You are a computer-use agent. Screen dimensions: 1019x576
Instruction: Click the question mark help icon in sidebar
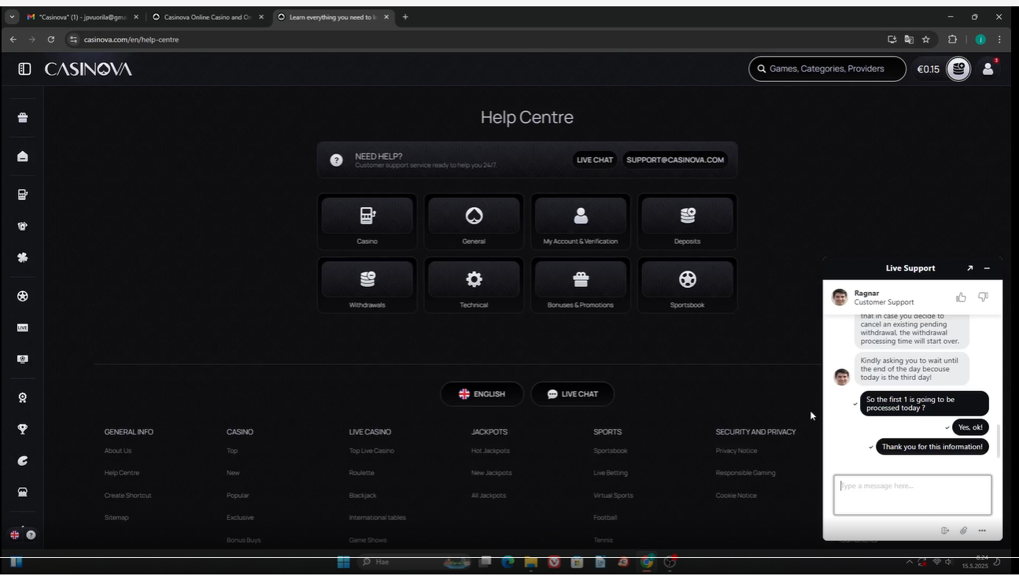pyautogui.click(x=31, y=534)
